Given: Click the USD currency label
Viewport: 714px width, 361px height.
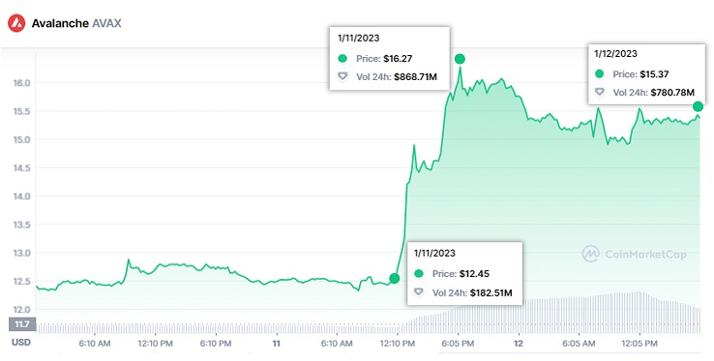Looking at the screenshot, I should tap(21, 343).
